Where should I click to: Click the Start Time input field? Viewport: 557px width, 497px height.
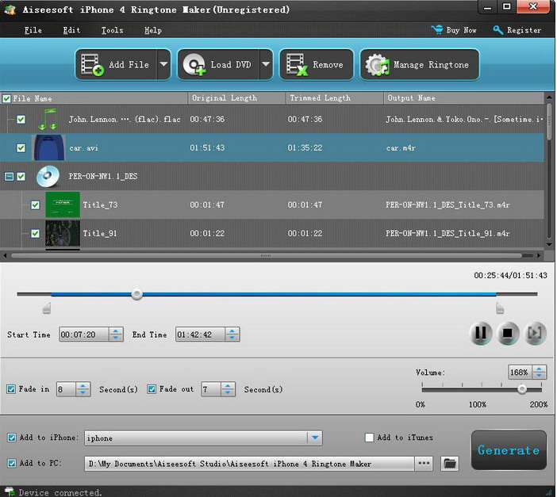click(x=84, y=335)
